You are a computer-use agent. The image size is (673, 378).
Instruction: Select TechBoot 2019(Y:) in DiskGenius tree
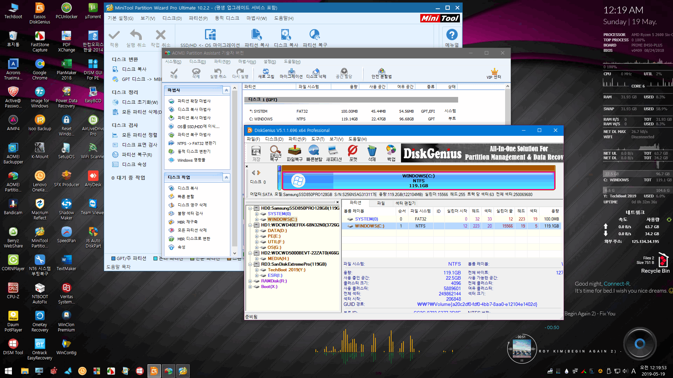286,270
